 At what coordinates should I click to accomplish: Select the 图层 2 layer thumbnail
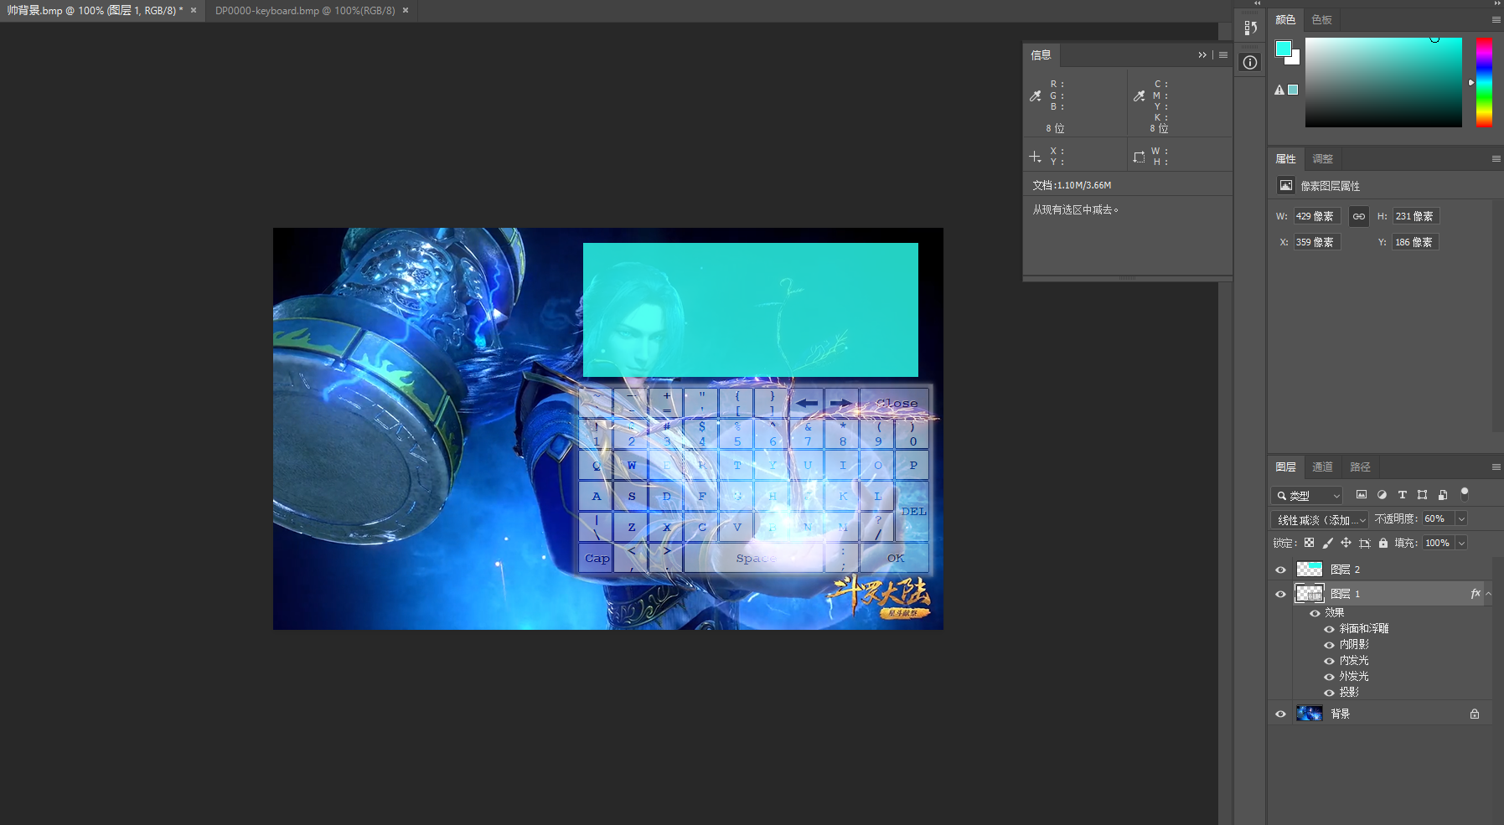click(1309, 570)
